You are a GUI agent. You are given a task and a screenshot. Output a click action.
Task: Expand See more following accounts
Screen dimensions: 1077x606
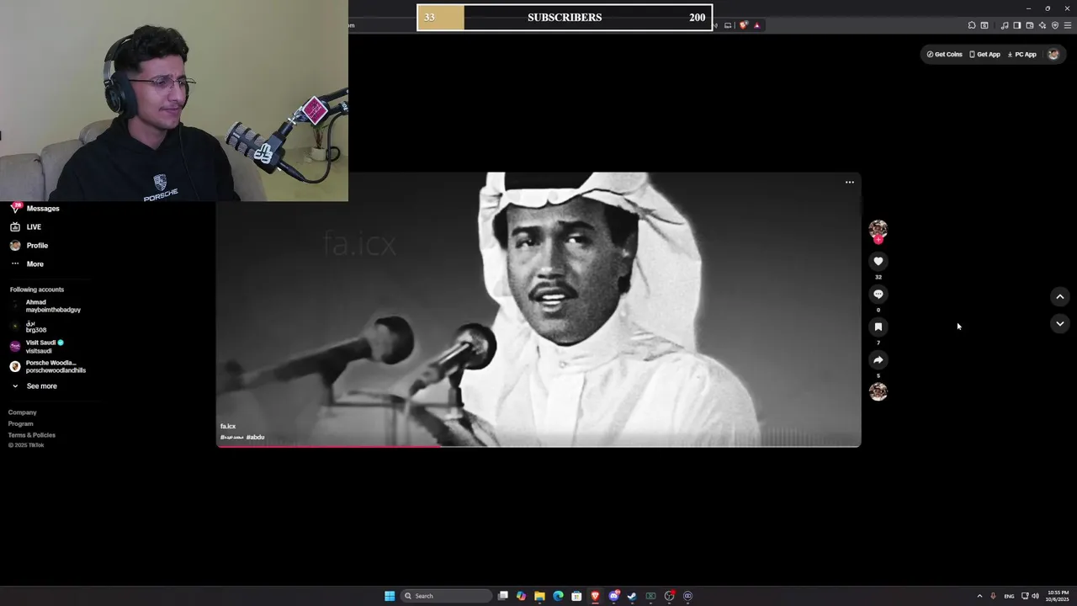click(34, 386)
